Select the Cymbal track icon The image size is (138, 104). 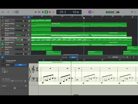[x=3, y=53]
